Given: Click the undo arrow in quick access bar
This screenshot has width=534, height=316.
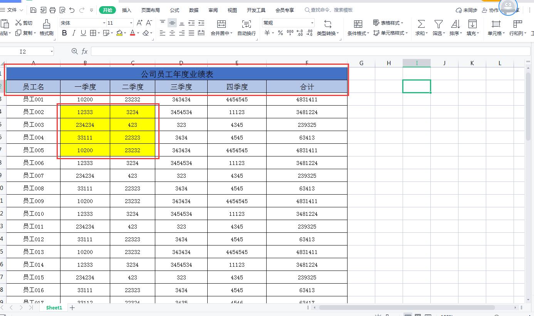Looking at the screenshot, I should coord(72,10).
